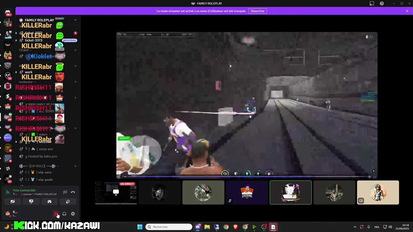Launch an activity with the gamepad icon
Image resolution: width=413 pixels, height=232 pixels.
coord(49,201)
